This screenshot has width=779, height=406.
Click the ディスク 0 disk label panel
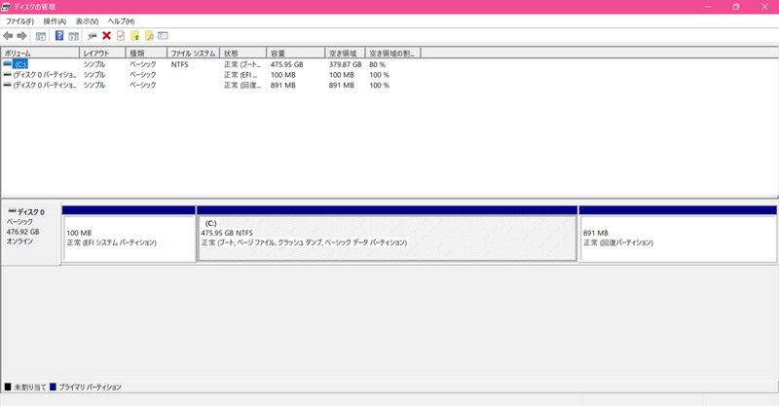pyautogui.click(x=31, y=234)
